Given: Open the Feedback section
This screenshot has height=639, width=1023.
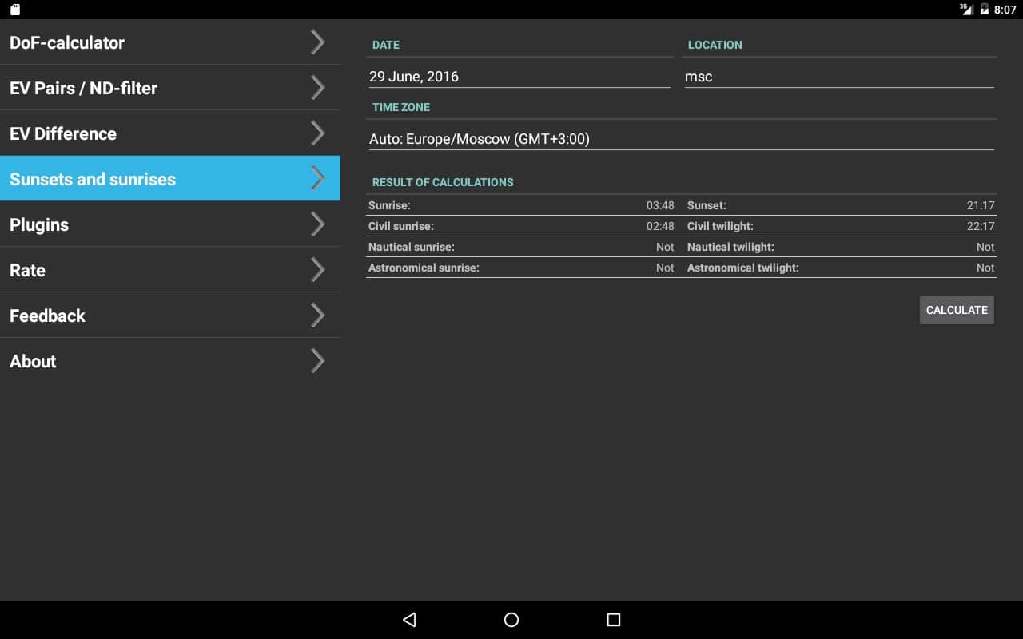Looking at the screenshot, I should 152,316.
